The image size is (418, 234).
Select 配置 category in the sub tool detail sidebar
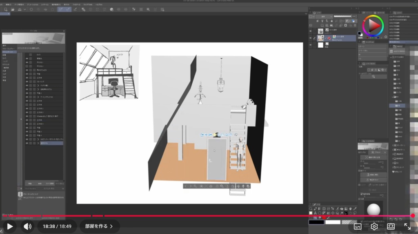click(4, 55)
